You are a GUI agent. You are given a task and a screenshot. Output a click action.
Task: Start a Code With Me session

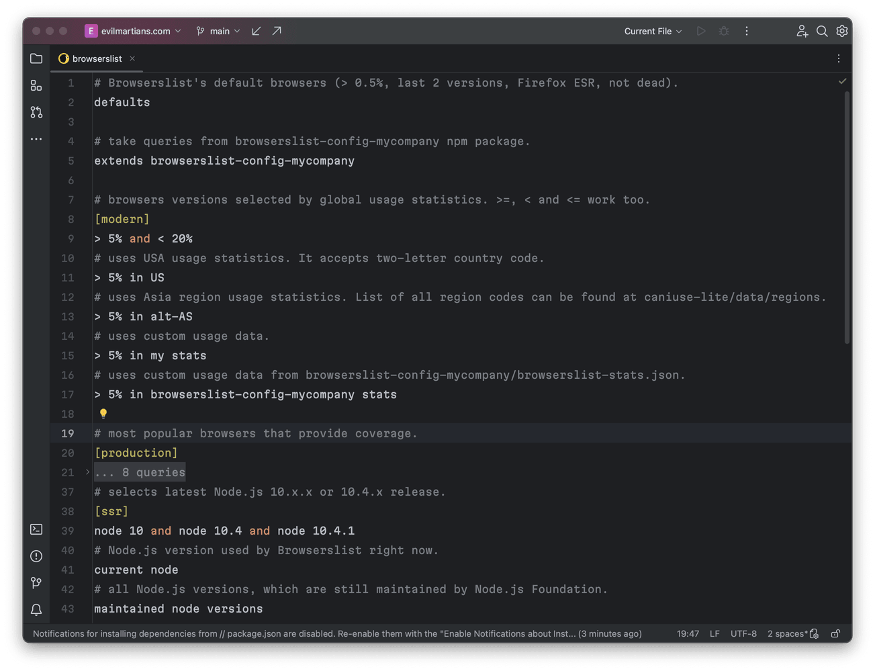(802, 31)
